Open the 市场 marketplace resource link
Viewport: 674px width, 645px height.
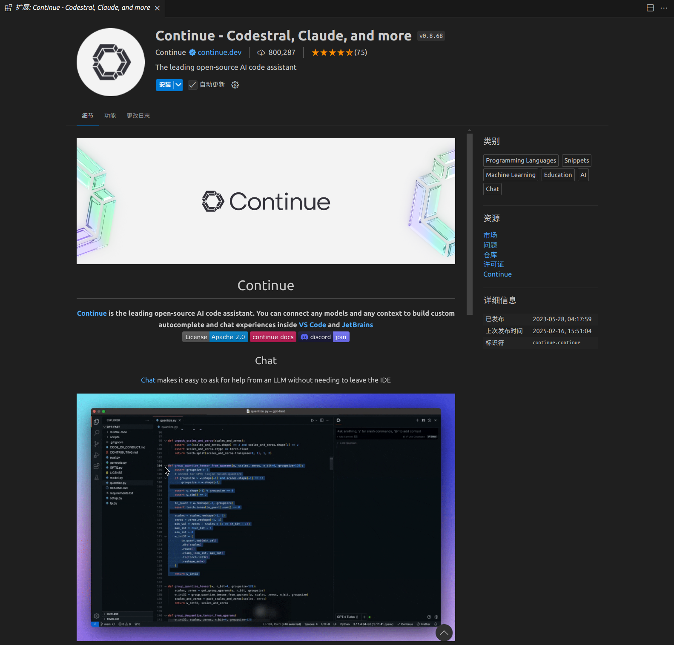490,235
